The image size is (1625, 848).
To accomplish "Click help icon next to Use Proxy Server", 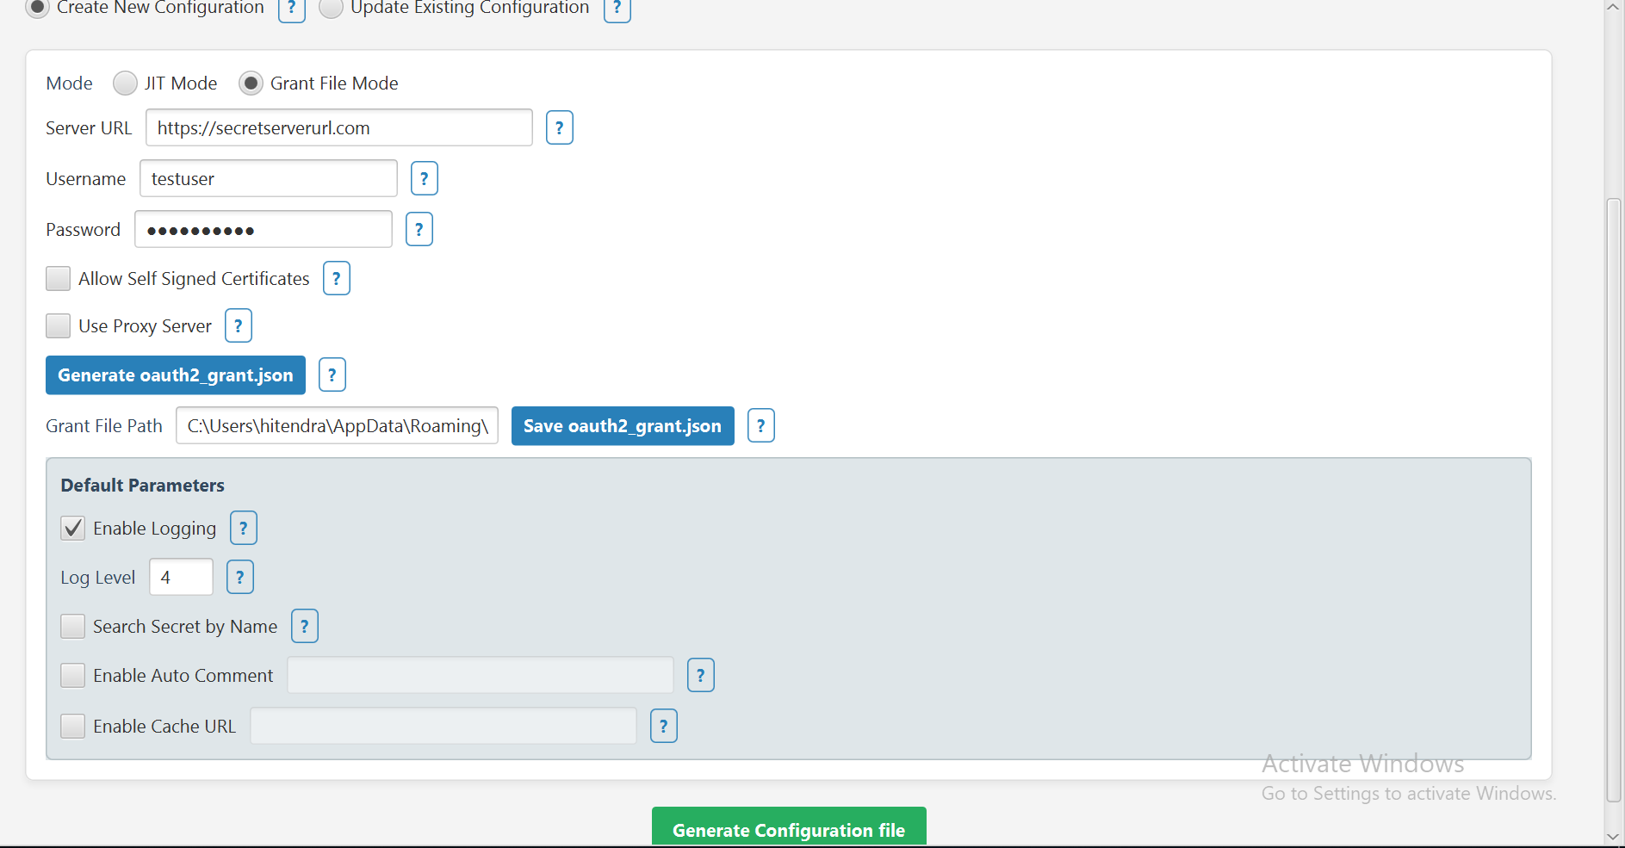I will coord(238,326).
